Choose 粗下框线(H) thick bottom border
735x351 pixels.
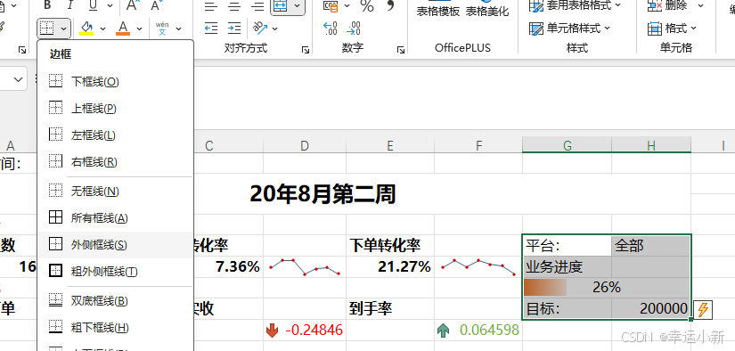[115, 327]
